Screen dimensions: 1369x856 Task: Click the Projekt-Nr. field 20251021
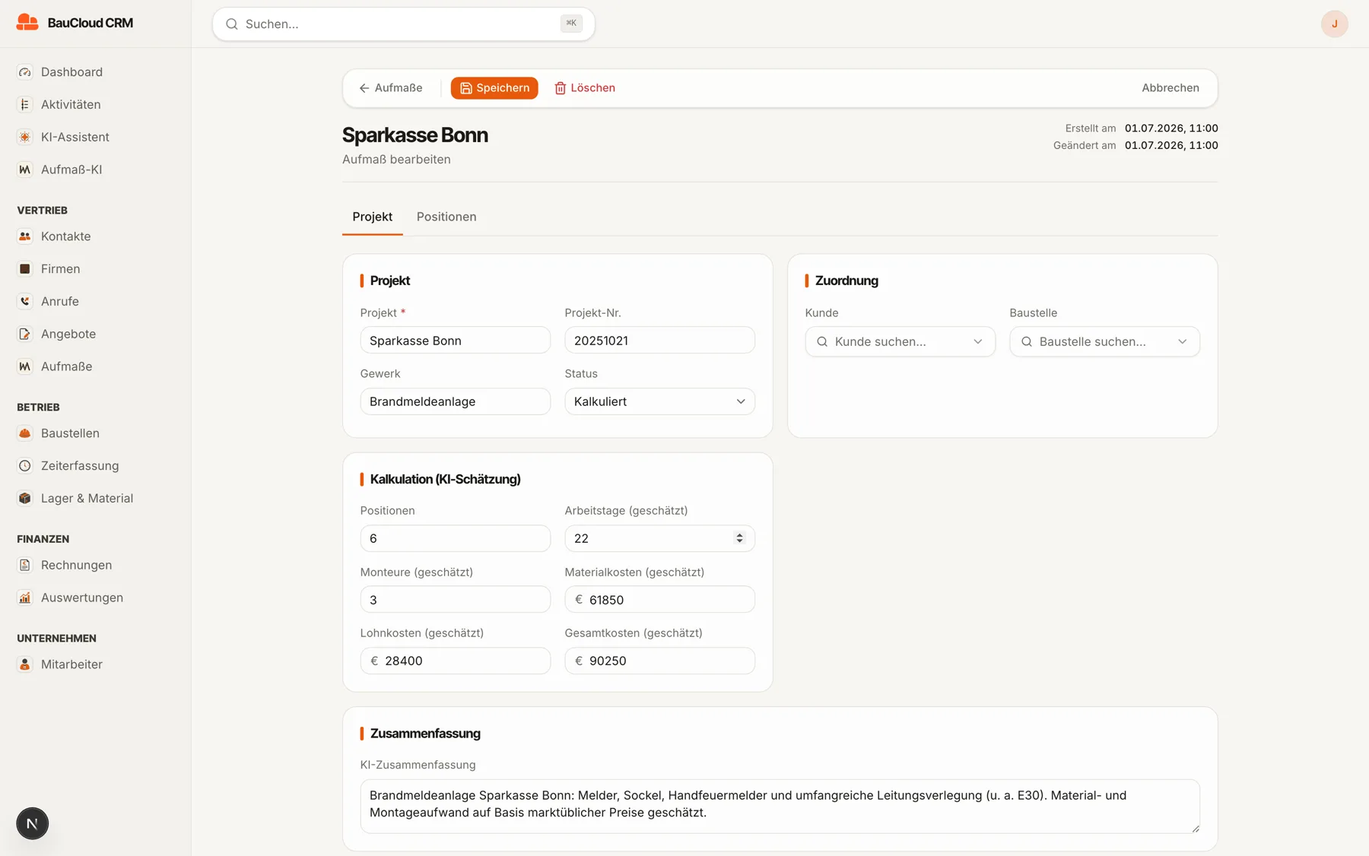click(659, 341)
